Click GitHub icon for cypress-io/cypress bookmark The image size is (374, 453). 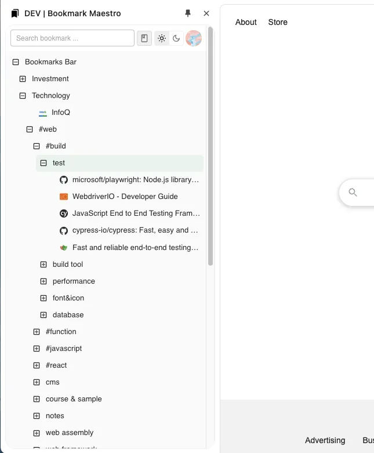coord(64,230)
